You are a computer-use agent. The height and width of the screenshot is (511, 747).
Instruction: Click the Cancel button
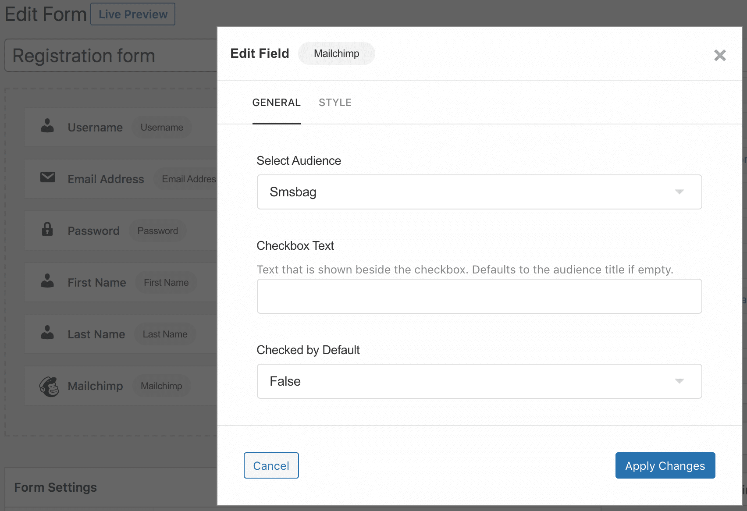click(271, 465)
